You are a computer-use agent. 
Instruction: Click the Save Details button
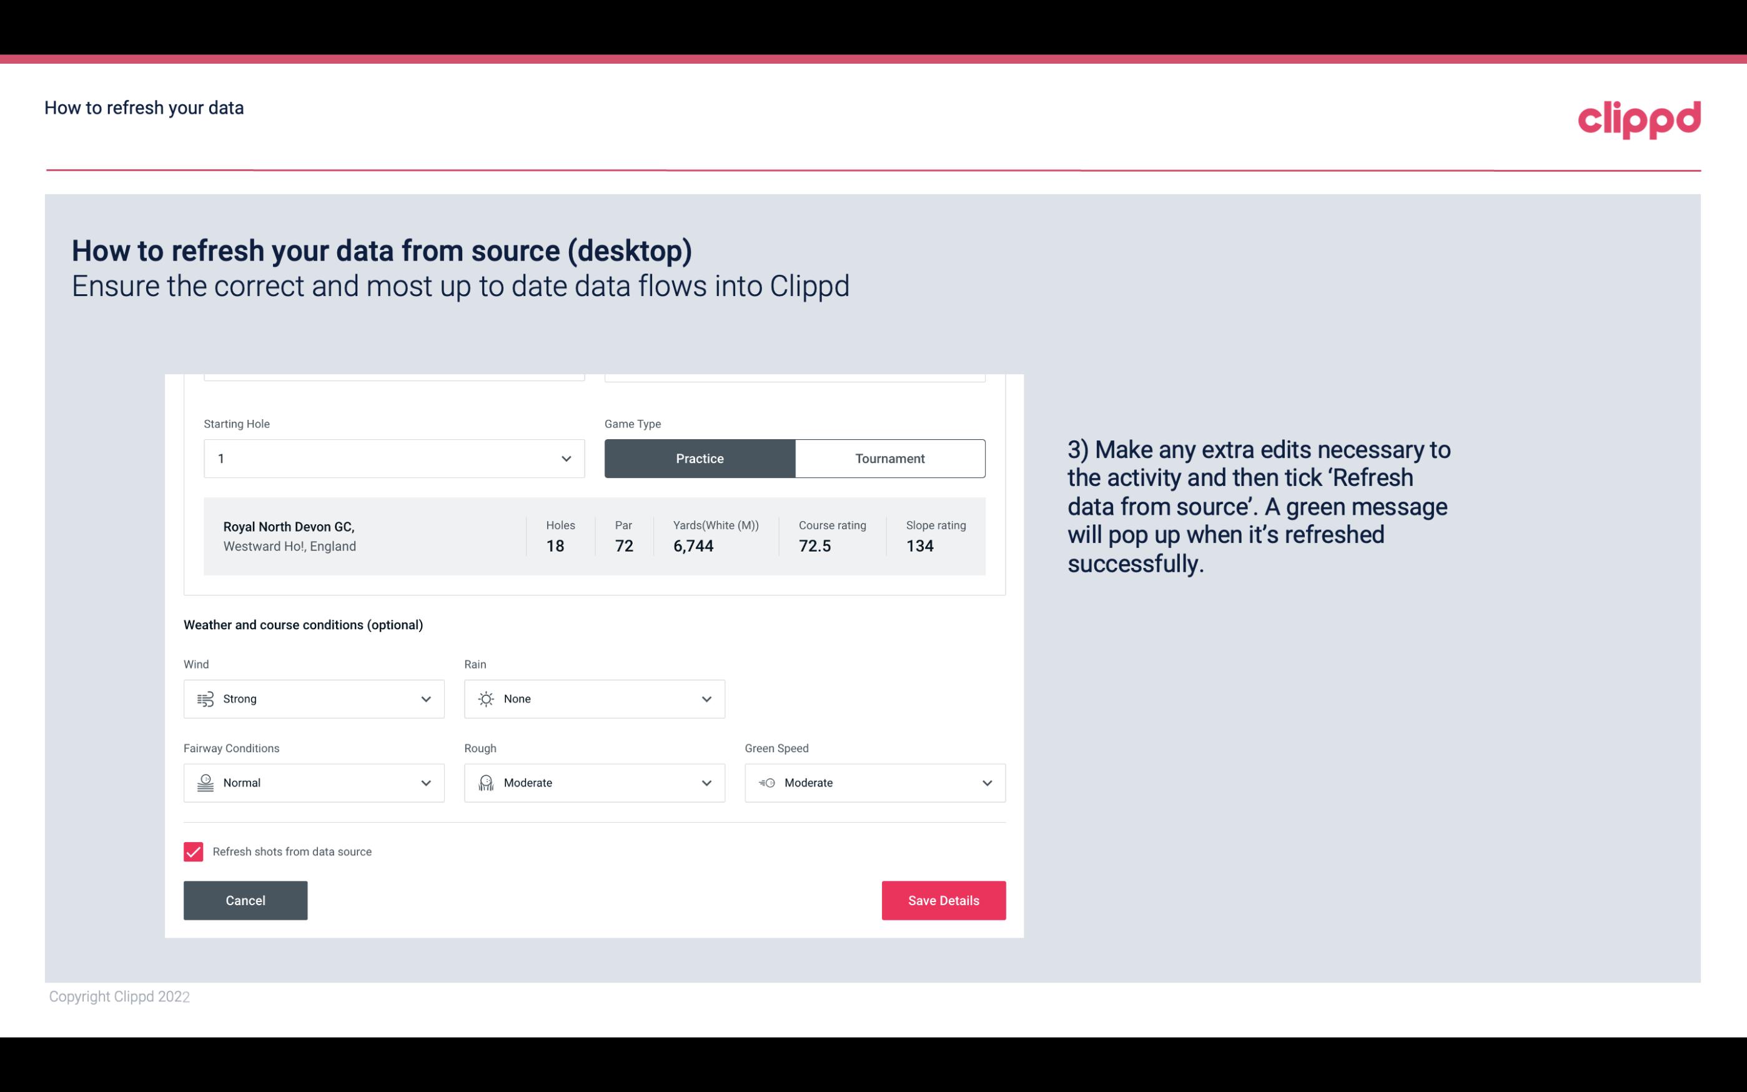point(943,901)
